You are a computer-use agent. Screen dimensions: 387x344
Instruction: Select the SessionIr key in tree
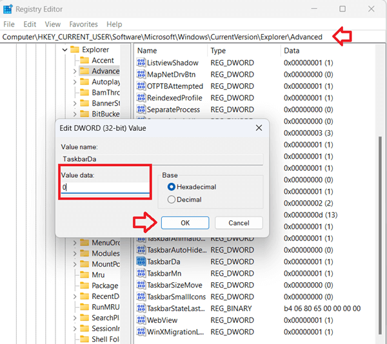(106, 329)
